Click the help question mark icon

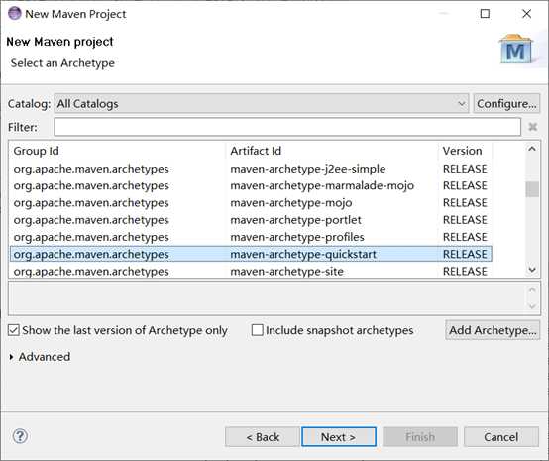(x=20, y=436)
